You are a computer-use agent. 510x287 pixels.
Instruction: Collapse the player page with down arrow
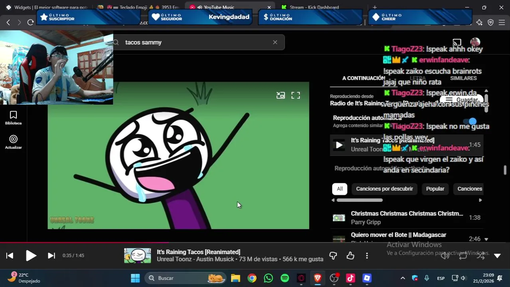497,256
